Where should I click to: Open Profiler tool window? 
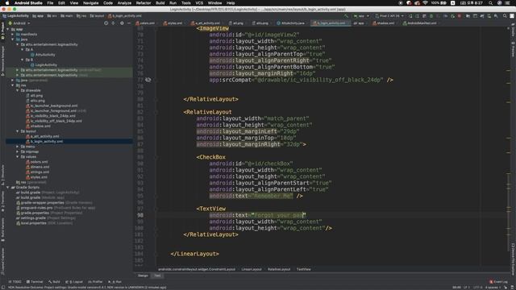coord(95,282)
